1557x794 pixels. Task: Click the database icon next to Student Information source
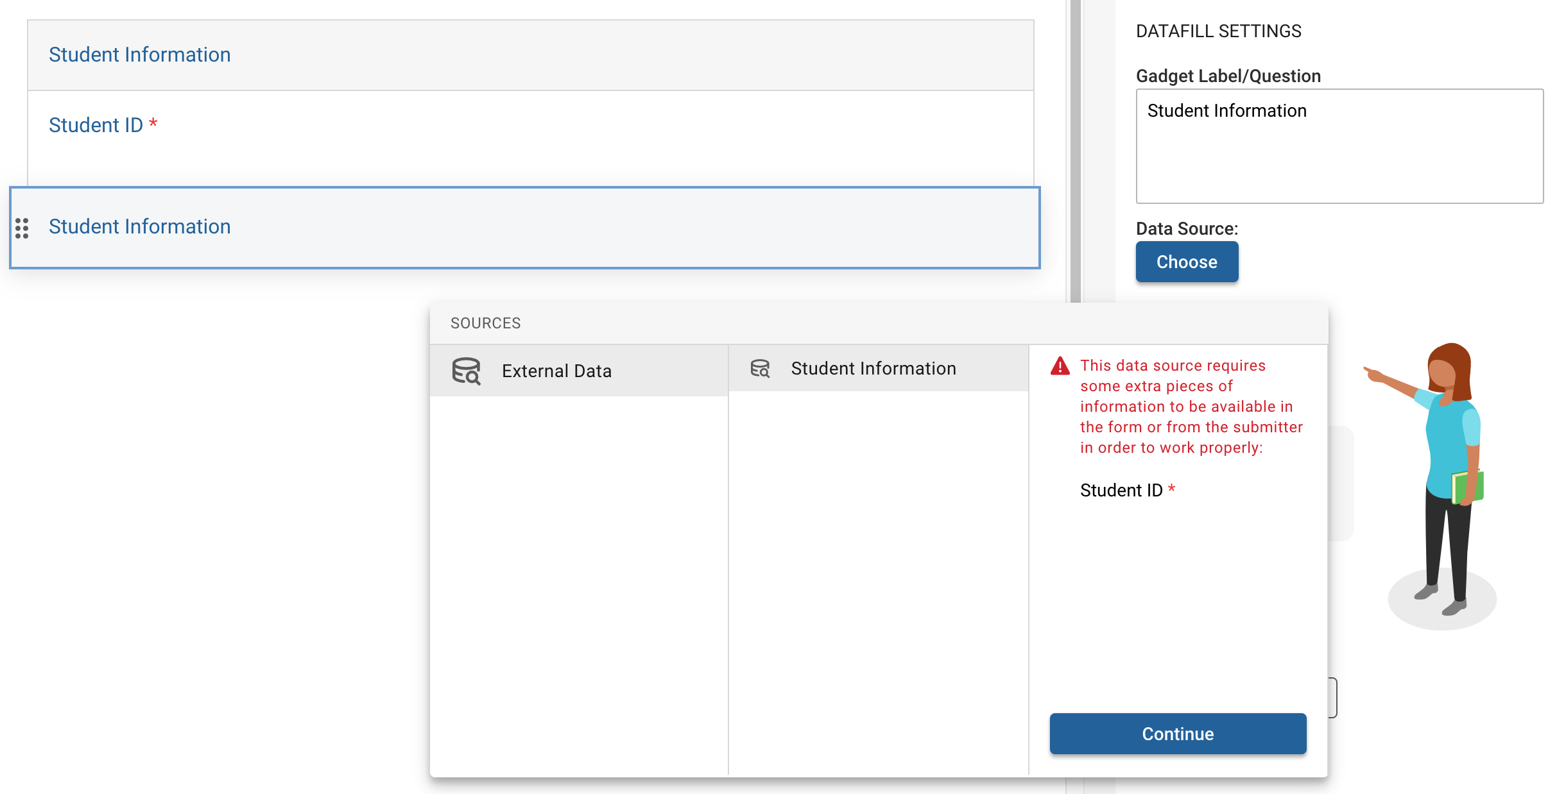(x=760, y=368)
